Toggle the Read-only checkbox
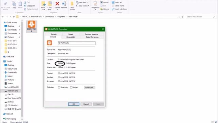 (x=59, y=87)
